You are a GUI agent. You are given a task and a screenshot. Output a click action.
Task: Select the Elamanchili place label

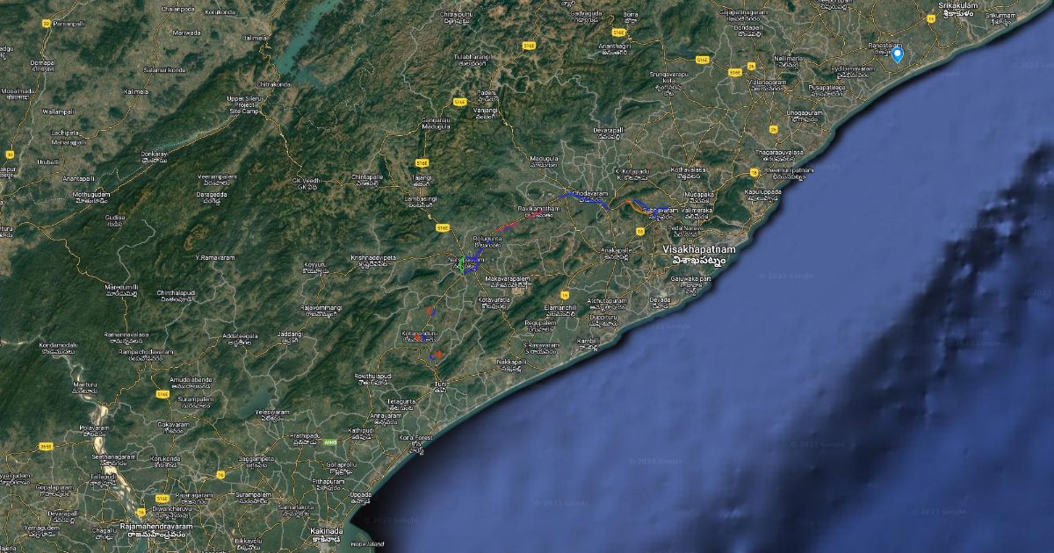pos(559,310)
